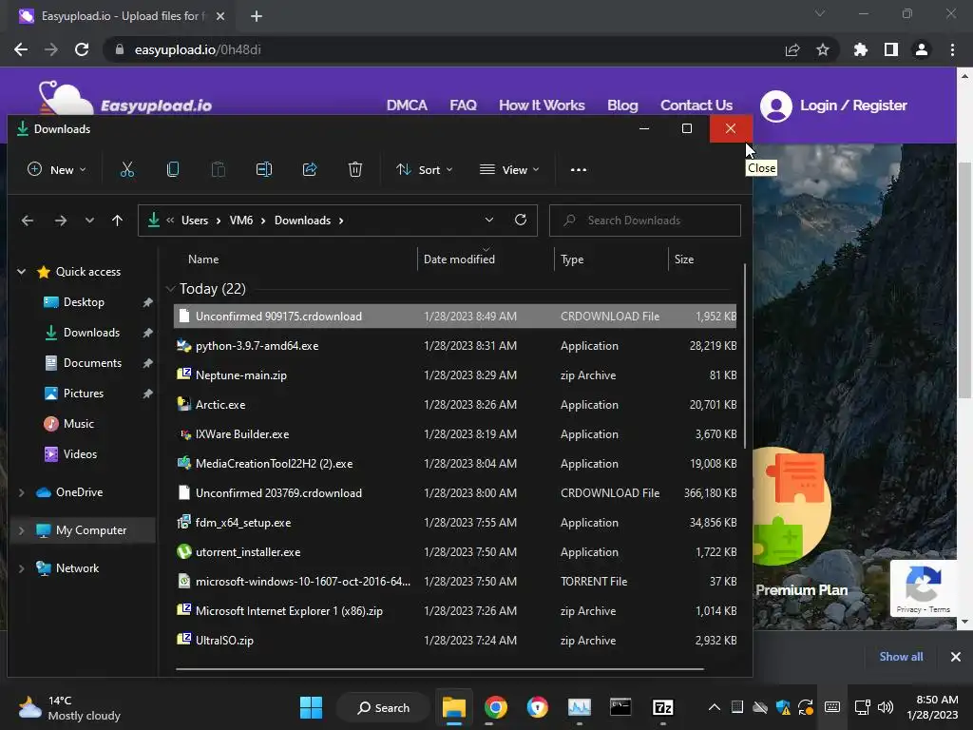Open the Blog link on Easyupload

(622, 106)
